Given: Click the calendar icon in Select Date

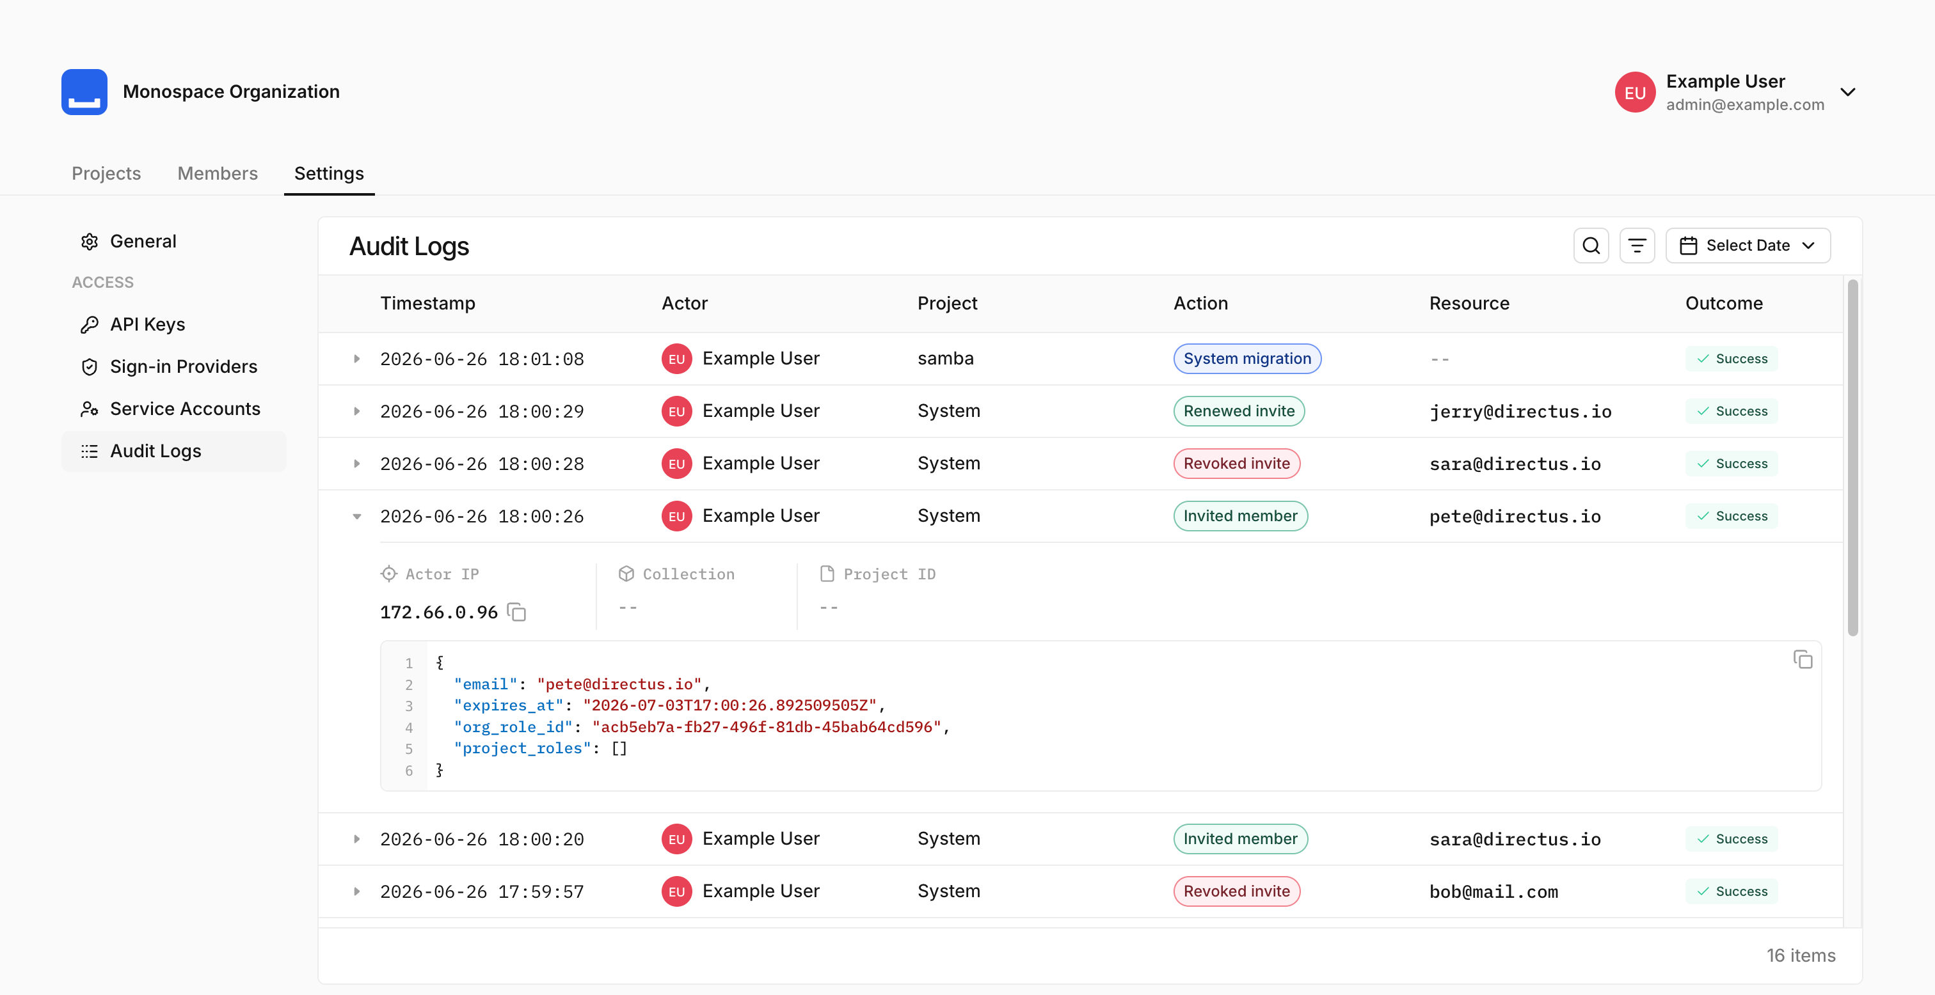Looking at the screenshot, I should point(1688,246).
